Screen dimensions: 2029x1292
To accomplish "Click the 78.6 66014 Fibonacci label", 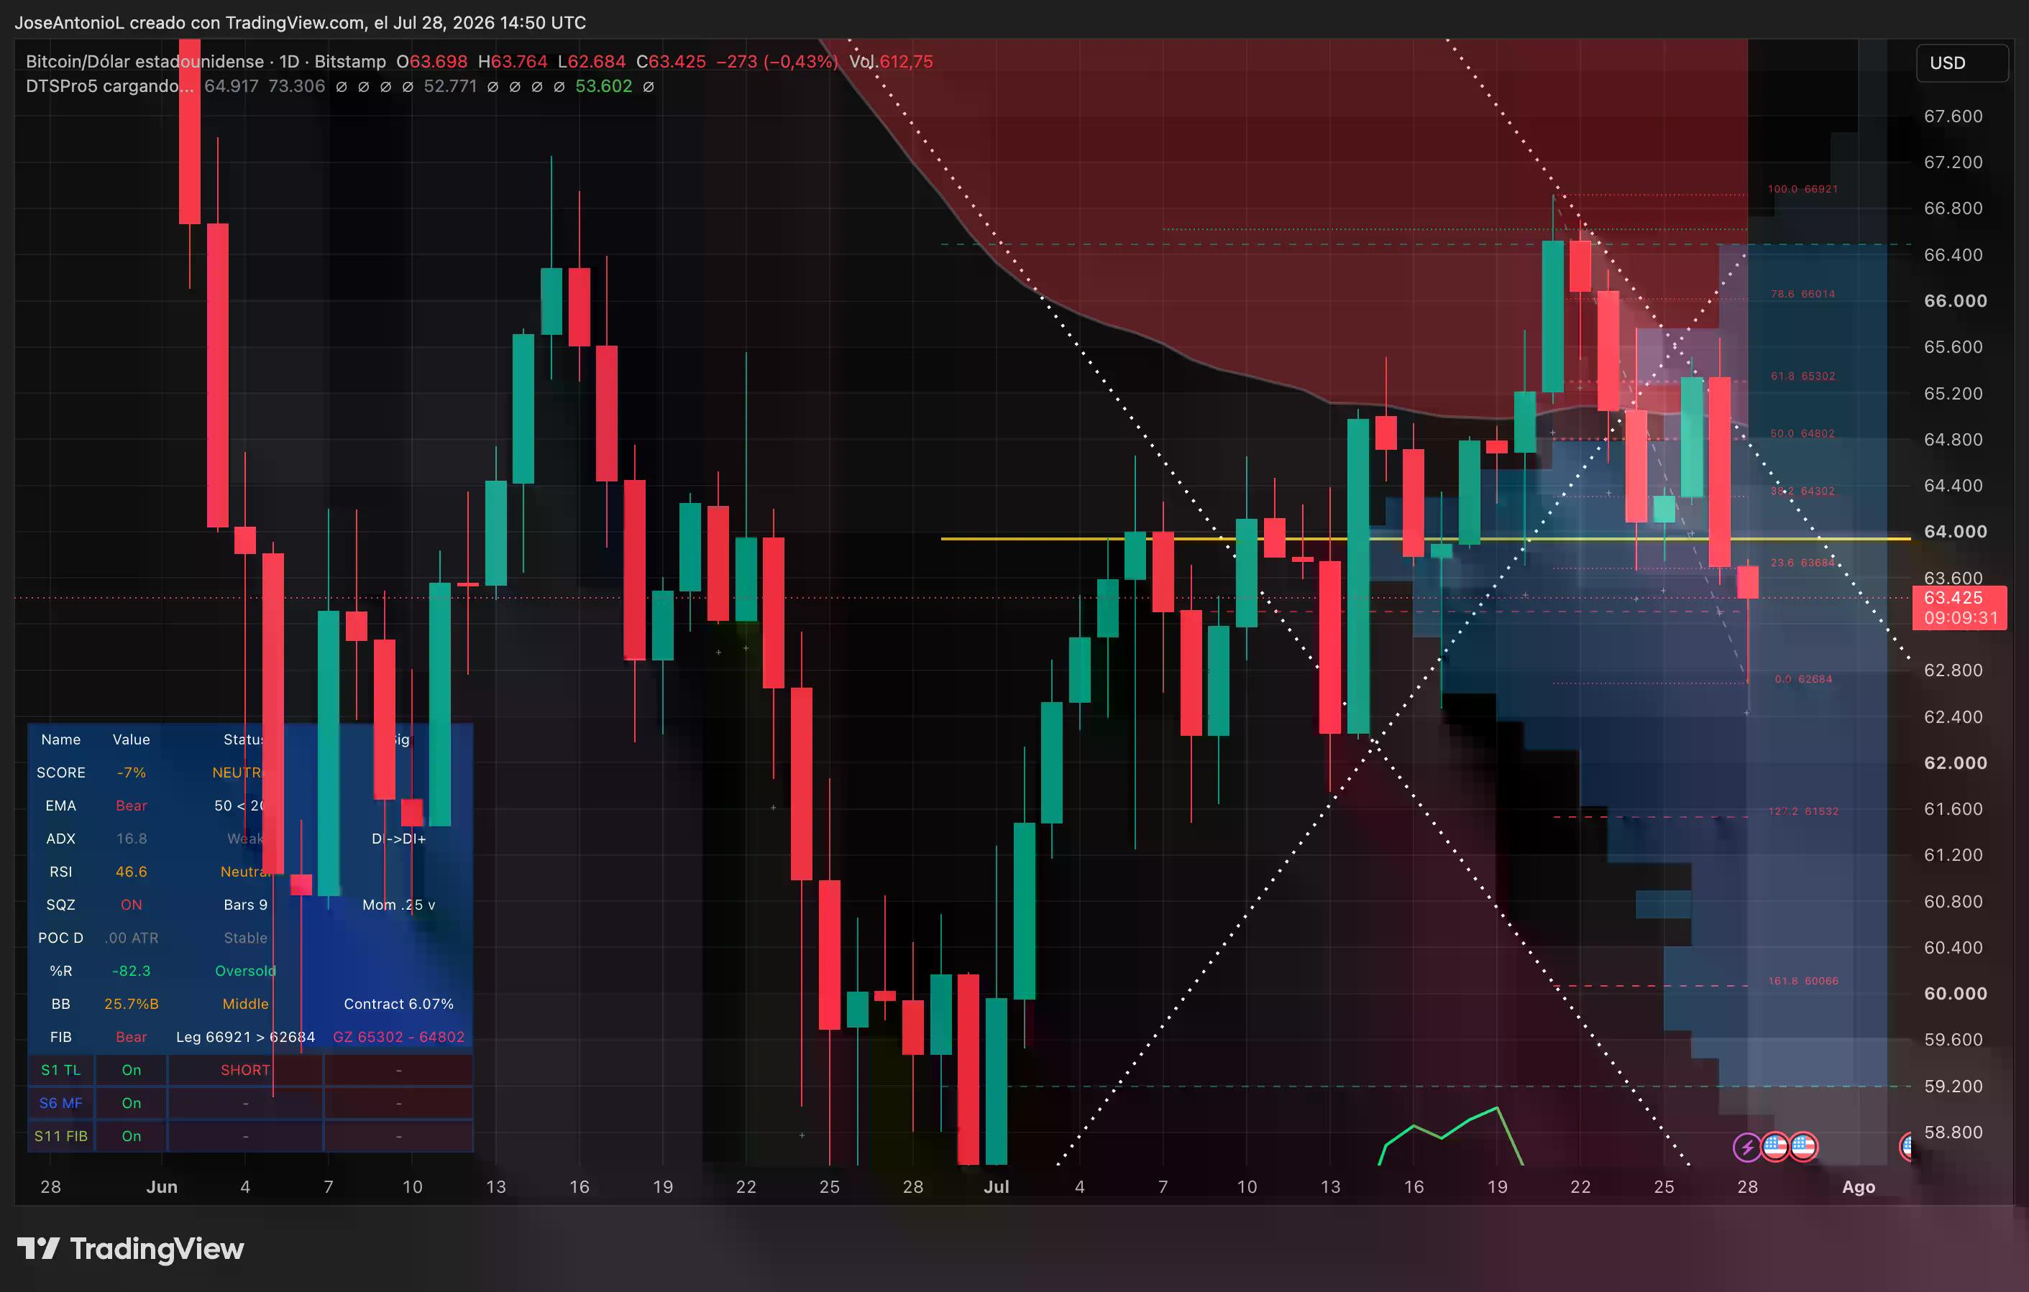I will tap(1803, 294).
